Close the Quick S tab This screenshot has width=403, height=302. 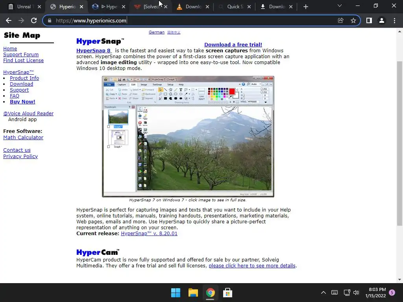point(249,7)
